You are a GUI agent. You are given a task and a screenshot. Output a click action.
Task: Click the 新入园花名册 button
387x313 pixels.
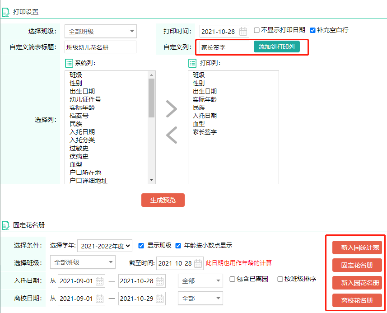[357, 283]
